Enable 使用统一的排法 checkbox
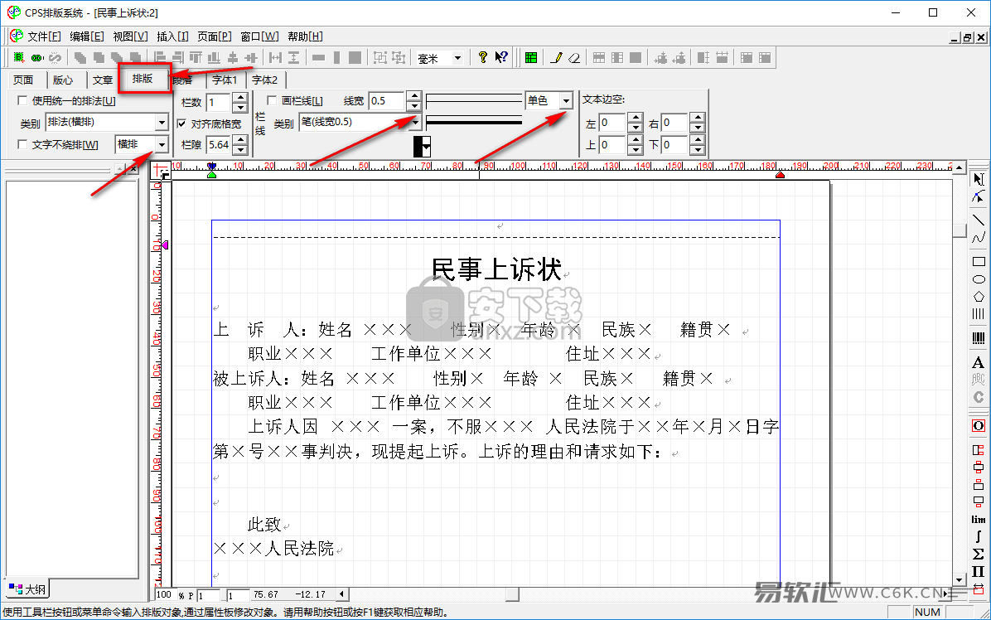991x620 pixels. (22, 100)
